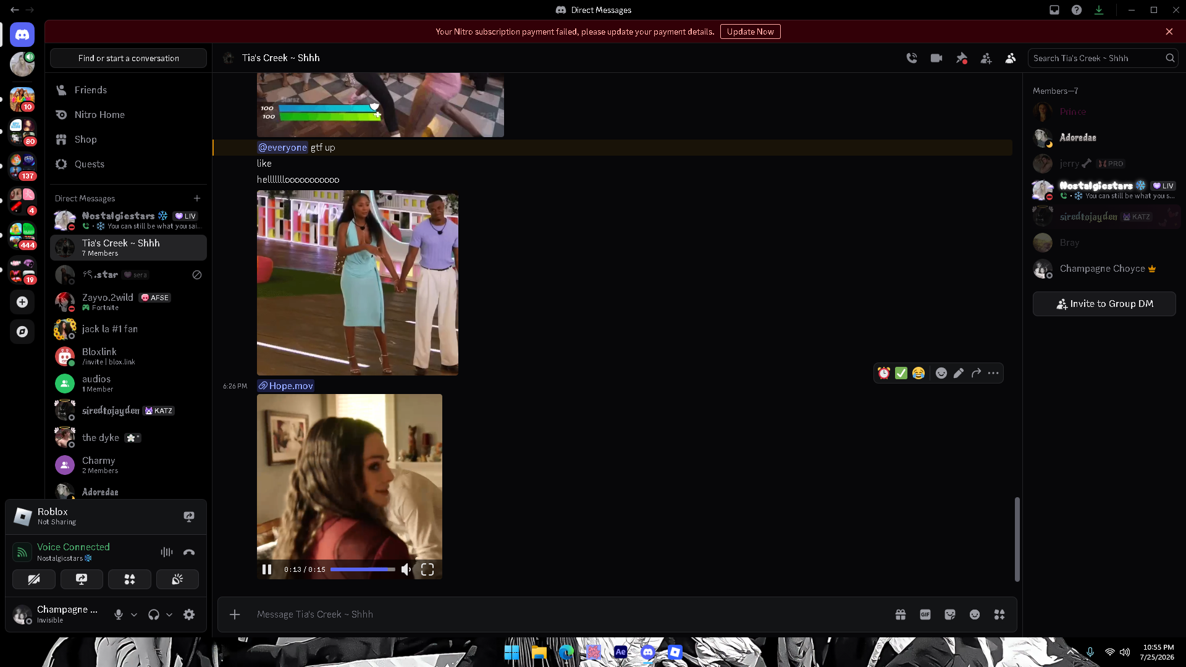The height and width of the screenshot is (667, 1186).
Task: Click the Update Now button
Action: click(750, 31)
